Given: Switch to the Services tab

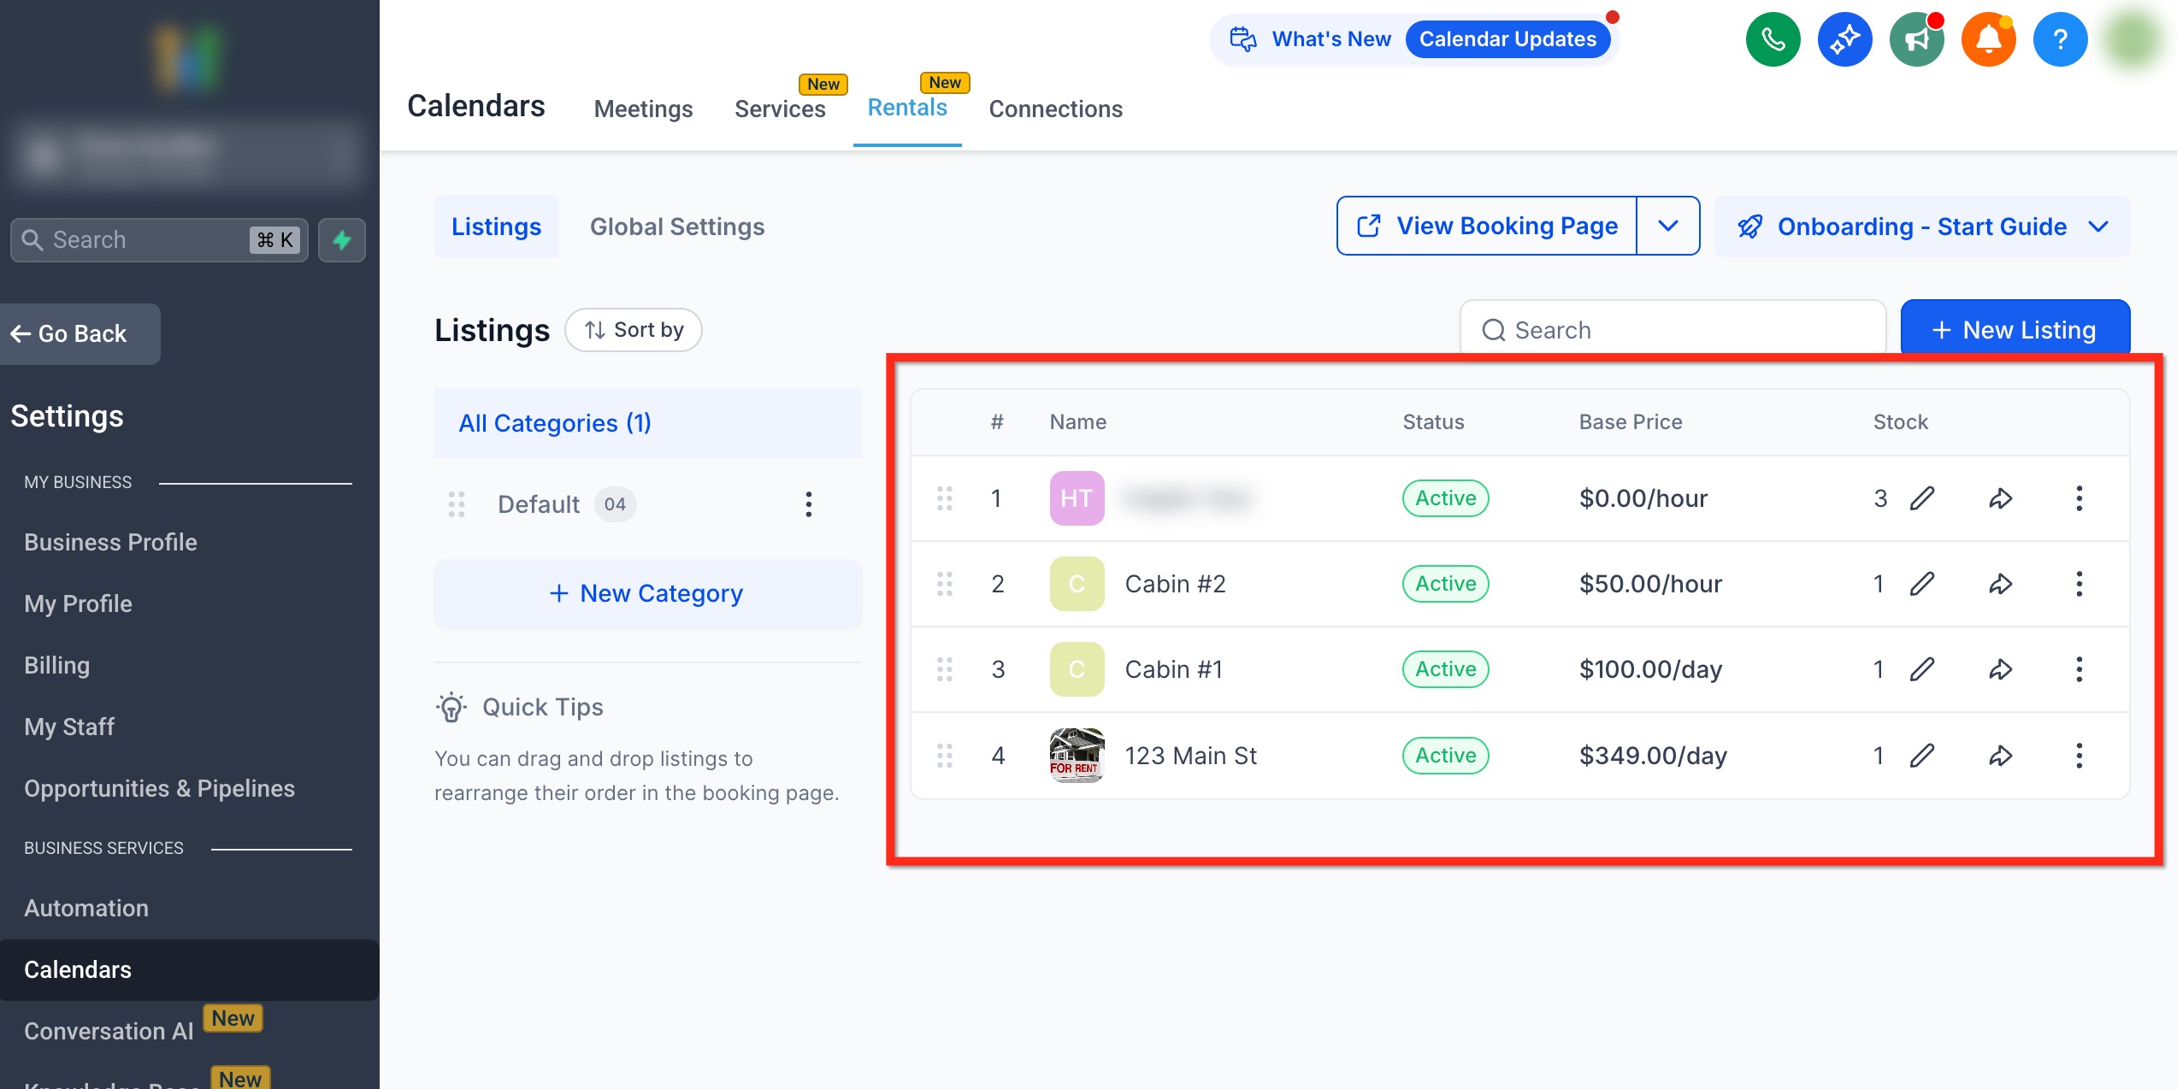Looking at the screenshot, I should [779, 109].
